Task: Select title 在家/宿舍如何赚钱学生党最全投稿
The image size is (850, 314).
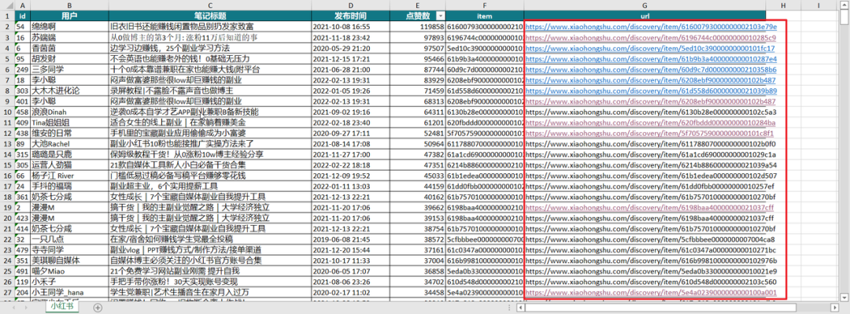Action: pyautogui.click(x=210, y=239)
